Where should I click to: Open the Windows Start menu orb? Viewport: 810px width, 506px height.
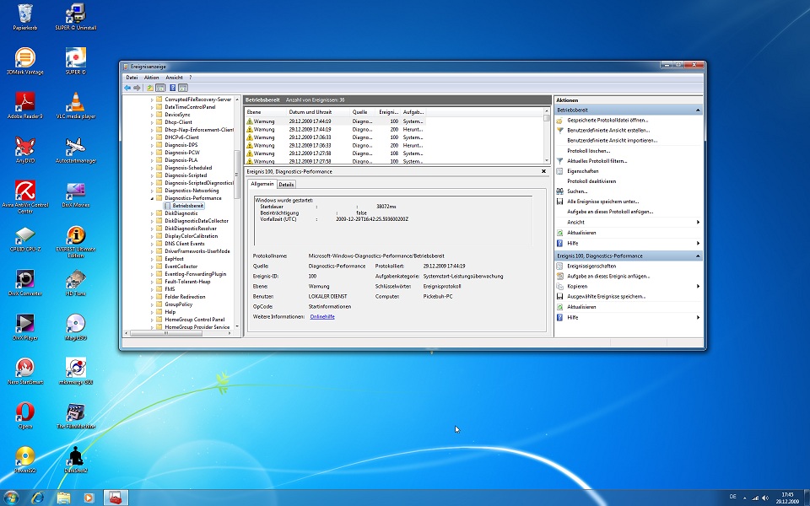click(x=13, y=497)
